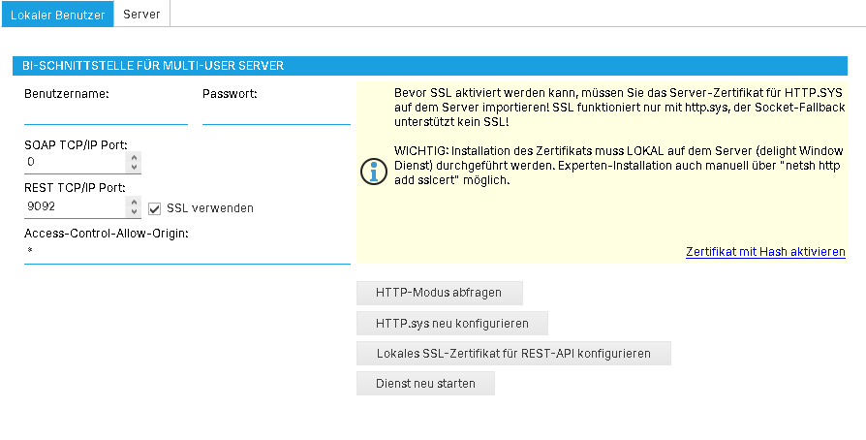
Task: Decrease SOAP TCP/IP Port with down arrow
Action: 134,168
